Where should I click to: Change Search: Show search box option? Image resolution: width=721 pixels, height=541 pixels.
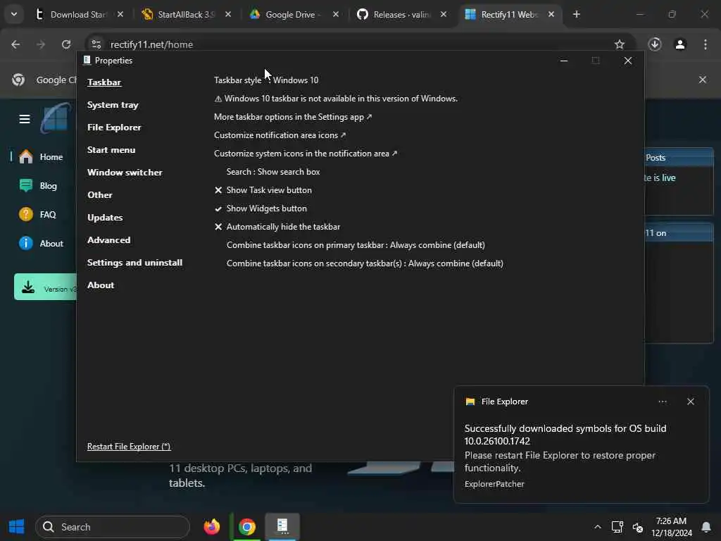(273, 172)
